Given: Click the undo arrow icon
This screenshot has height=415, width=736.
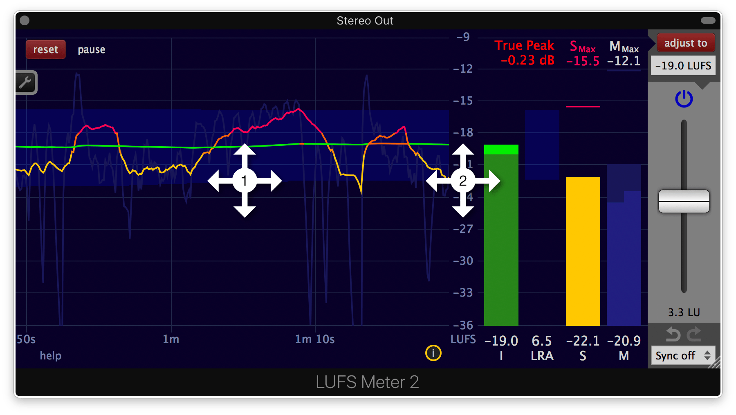Looking at the screenshot, I should 673,334.
